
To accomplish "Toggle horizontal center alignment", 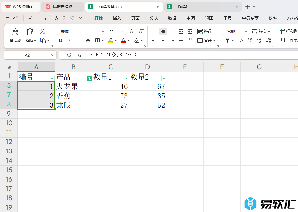I will 163,40.
